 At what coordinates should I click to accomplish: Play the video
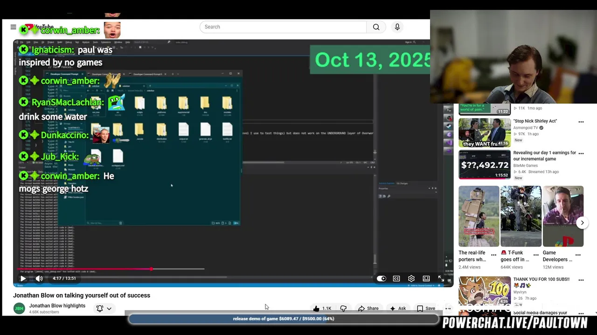tap(23, 278)
